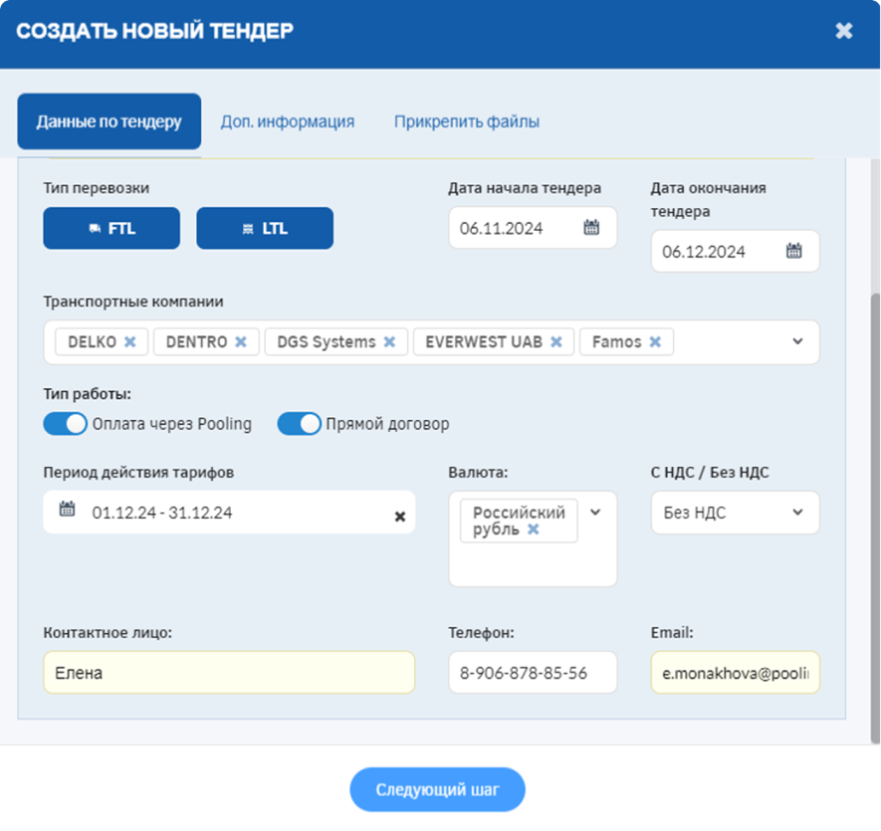Open calendar for tender start date

(591, 228)
